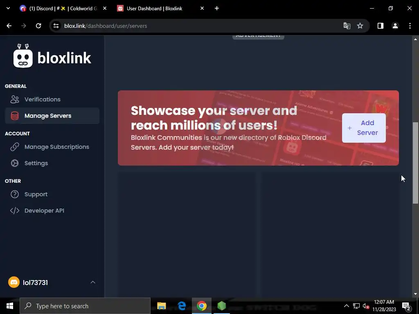Click the blox.link address bar URL
Viewport: 419px width, 314px height.
pyautogui.click(x=106, y=26)
